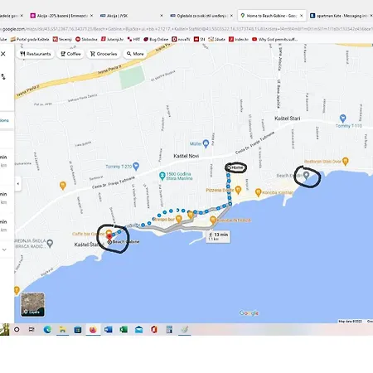The height and width of the screenshot is (373, 373).
Task: Select the Coffee filter chip
Action: [x=70, y=54]
